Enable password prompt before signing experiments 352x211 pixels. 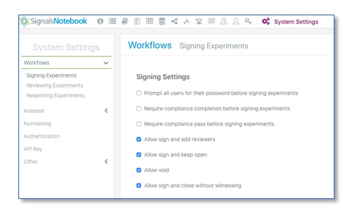pyautogui.click(x=139, y=93)
